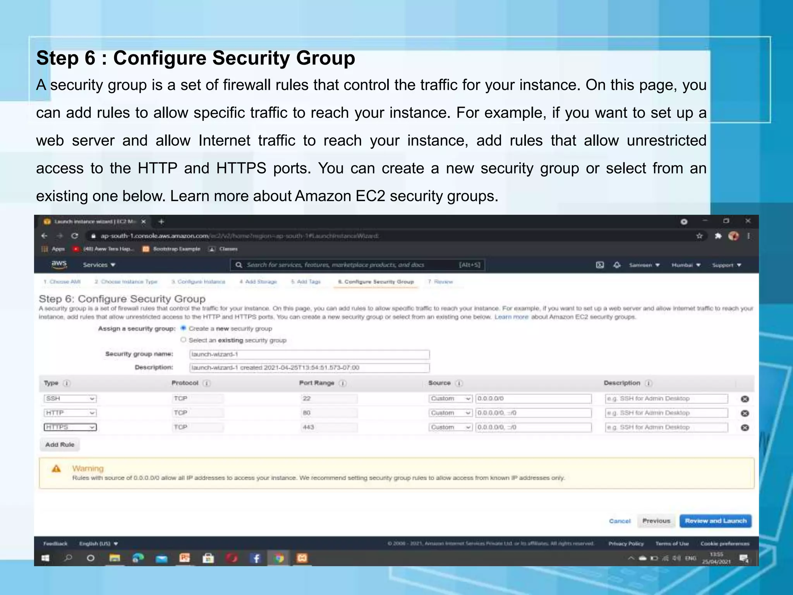Open the Chrome extensions puzzle icon
This screenshot has width=793, height=595.
tap(718, 236)
